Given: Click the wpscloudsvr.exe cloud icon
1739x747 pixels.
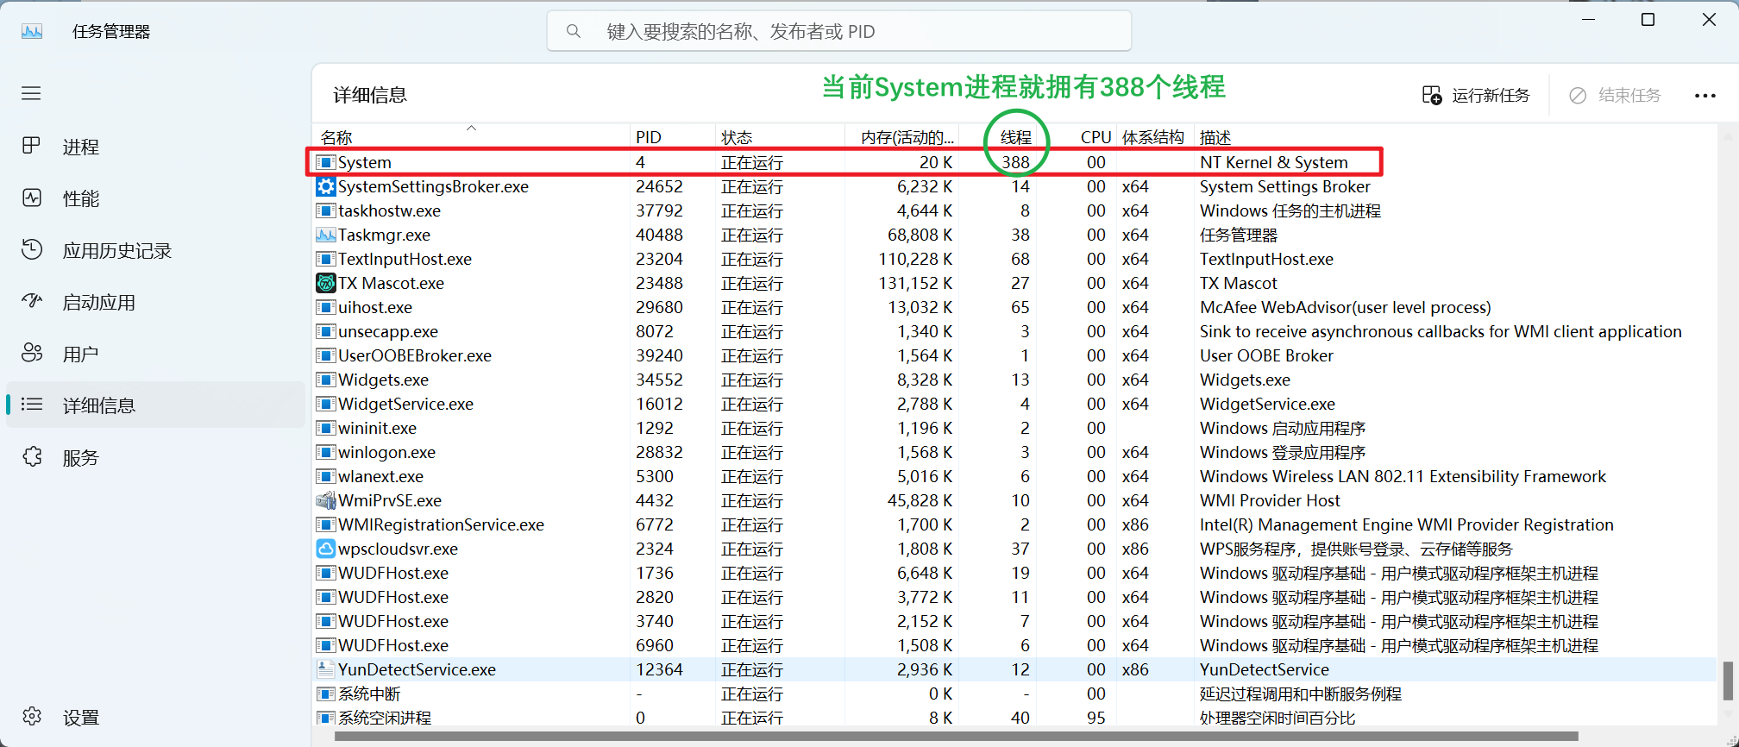Looking at the screenshot, I should [326, 549].
